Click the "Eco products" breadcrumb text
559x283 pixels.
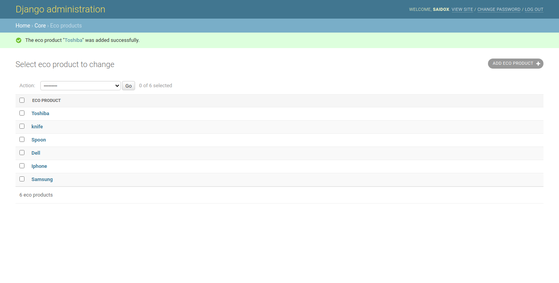[x=66, y=26]
